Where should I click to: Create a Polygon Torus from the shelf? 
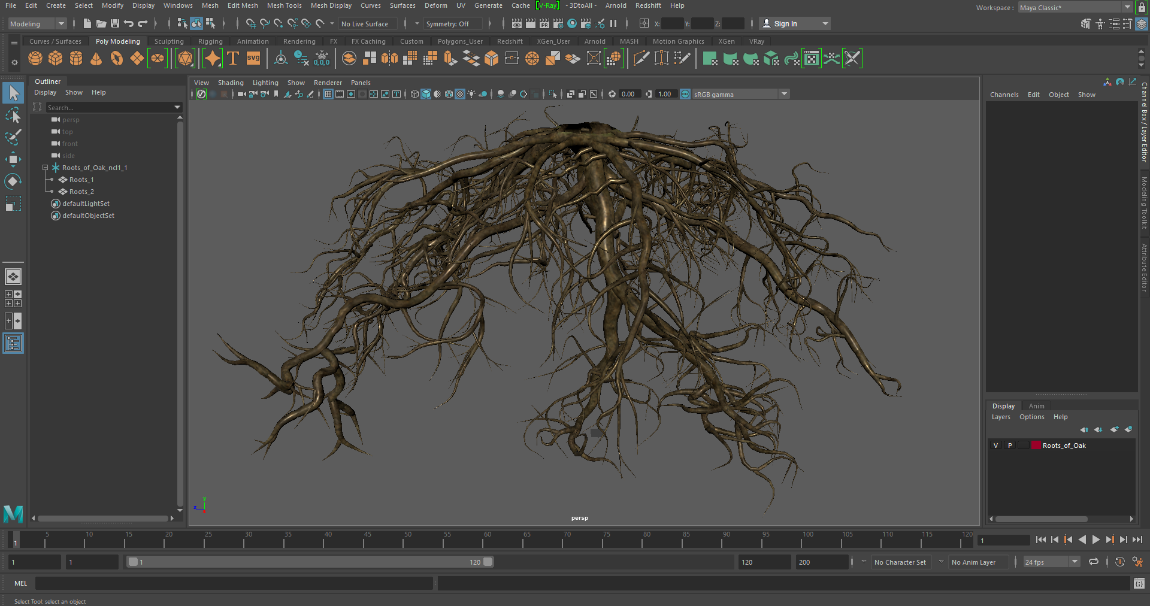[x=117, y=58]
